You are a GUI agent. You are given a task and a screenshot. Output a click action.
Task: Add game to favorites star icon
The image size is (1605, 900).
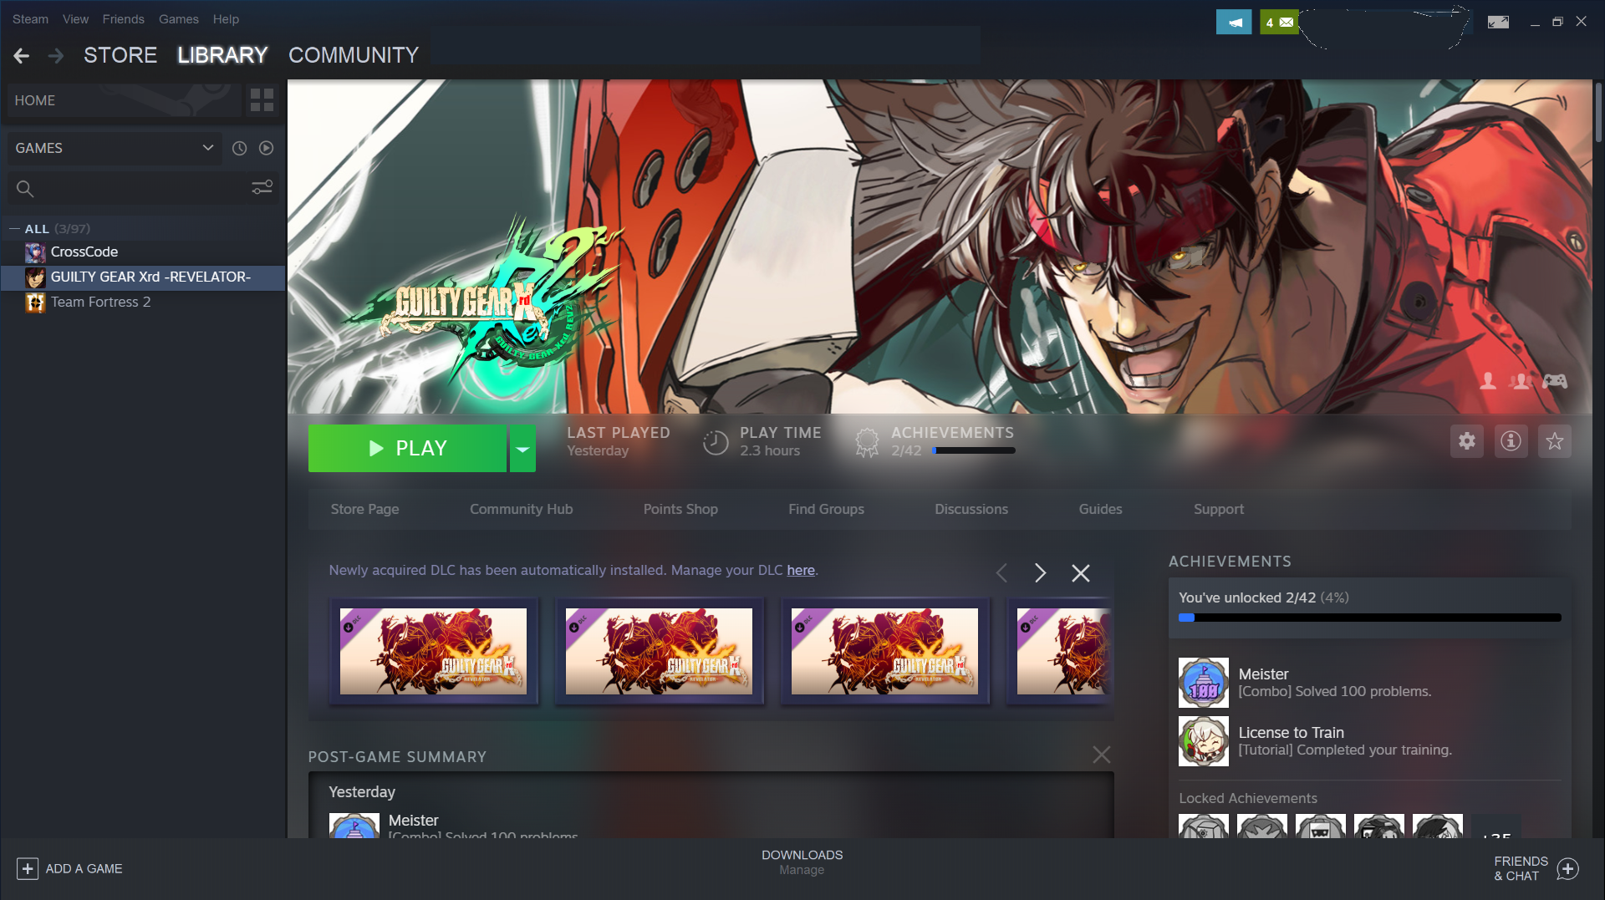coord(1555,441)
